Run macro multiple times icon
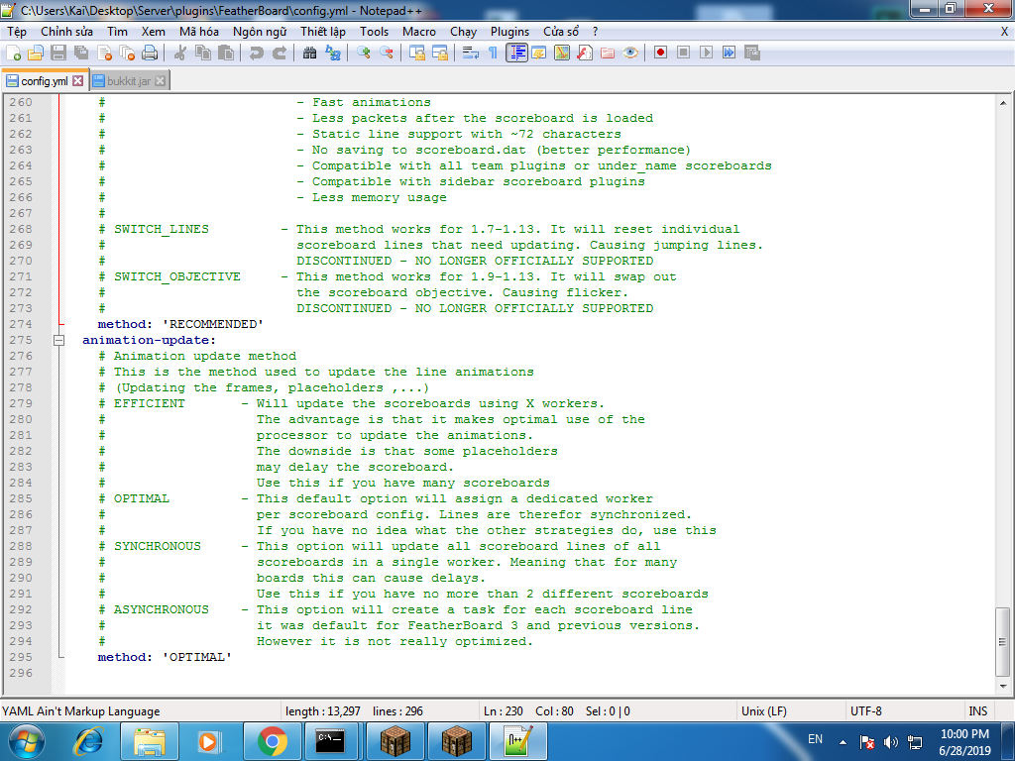Screen dimensions: 1015x761 (729, 54)
